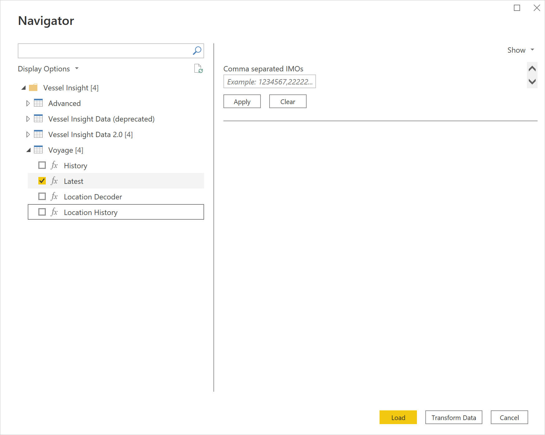545x435 pixels.
Task: Collapse the Vessel Insight root folder
Action: 24,88
